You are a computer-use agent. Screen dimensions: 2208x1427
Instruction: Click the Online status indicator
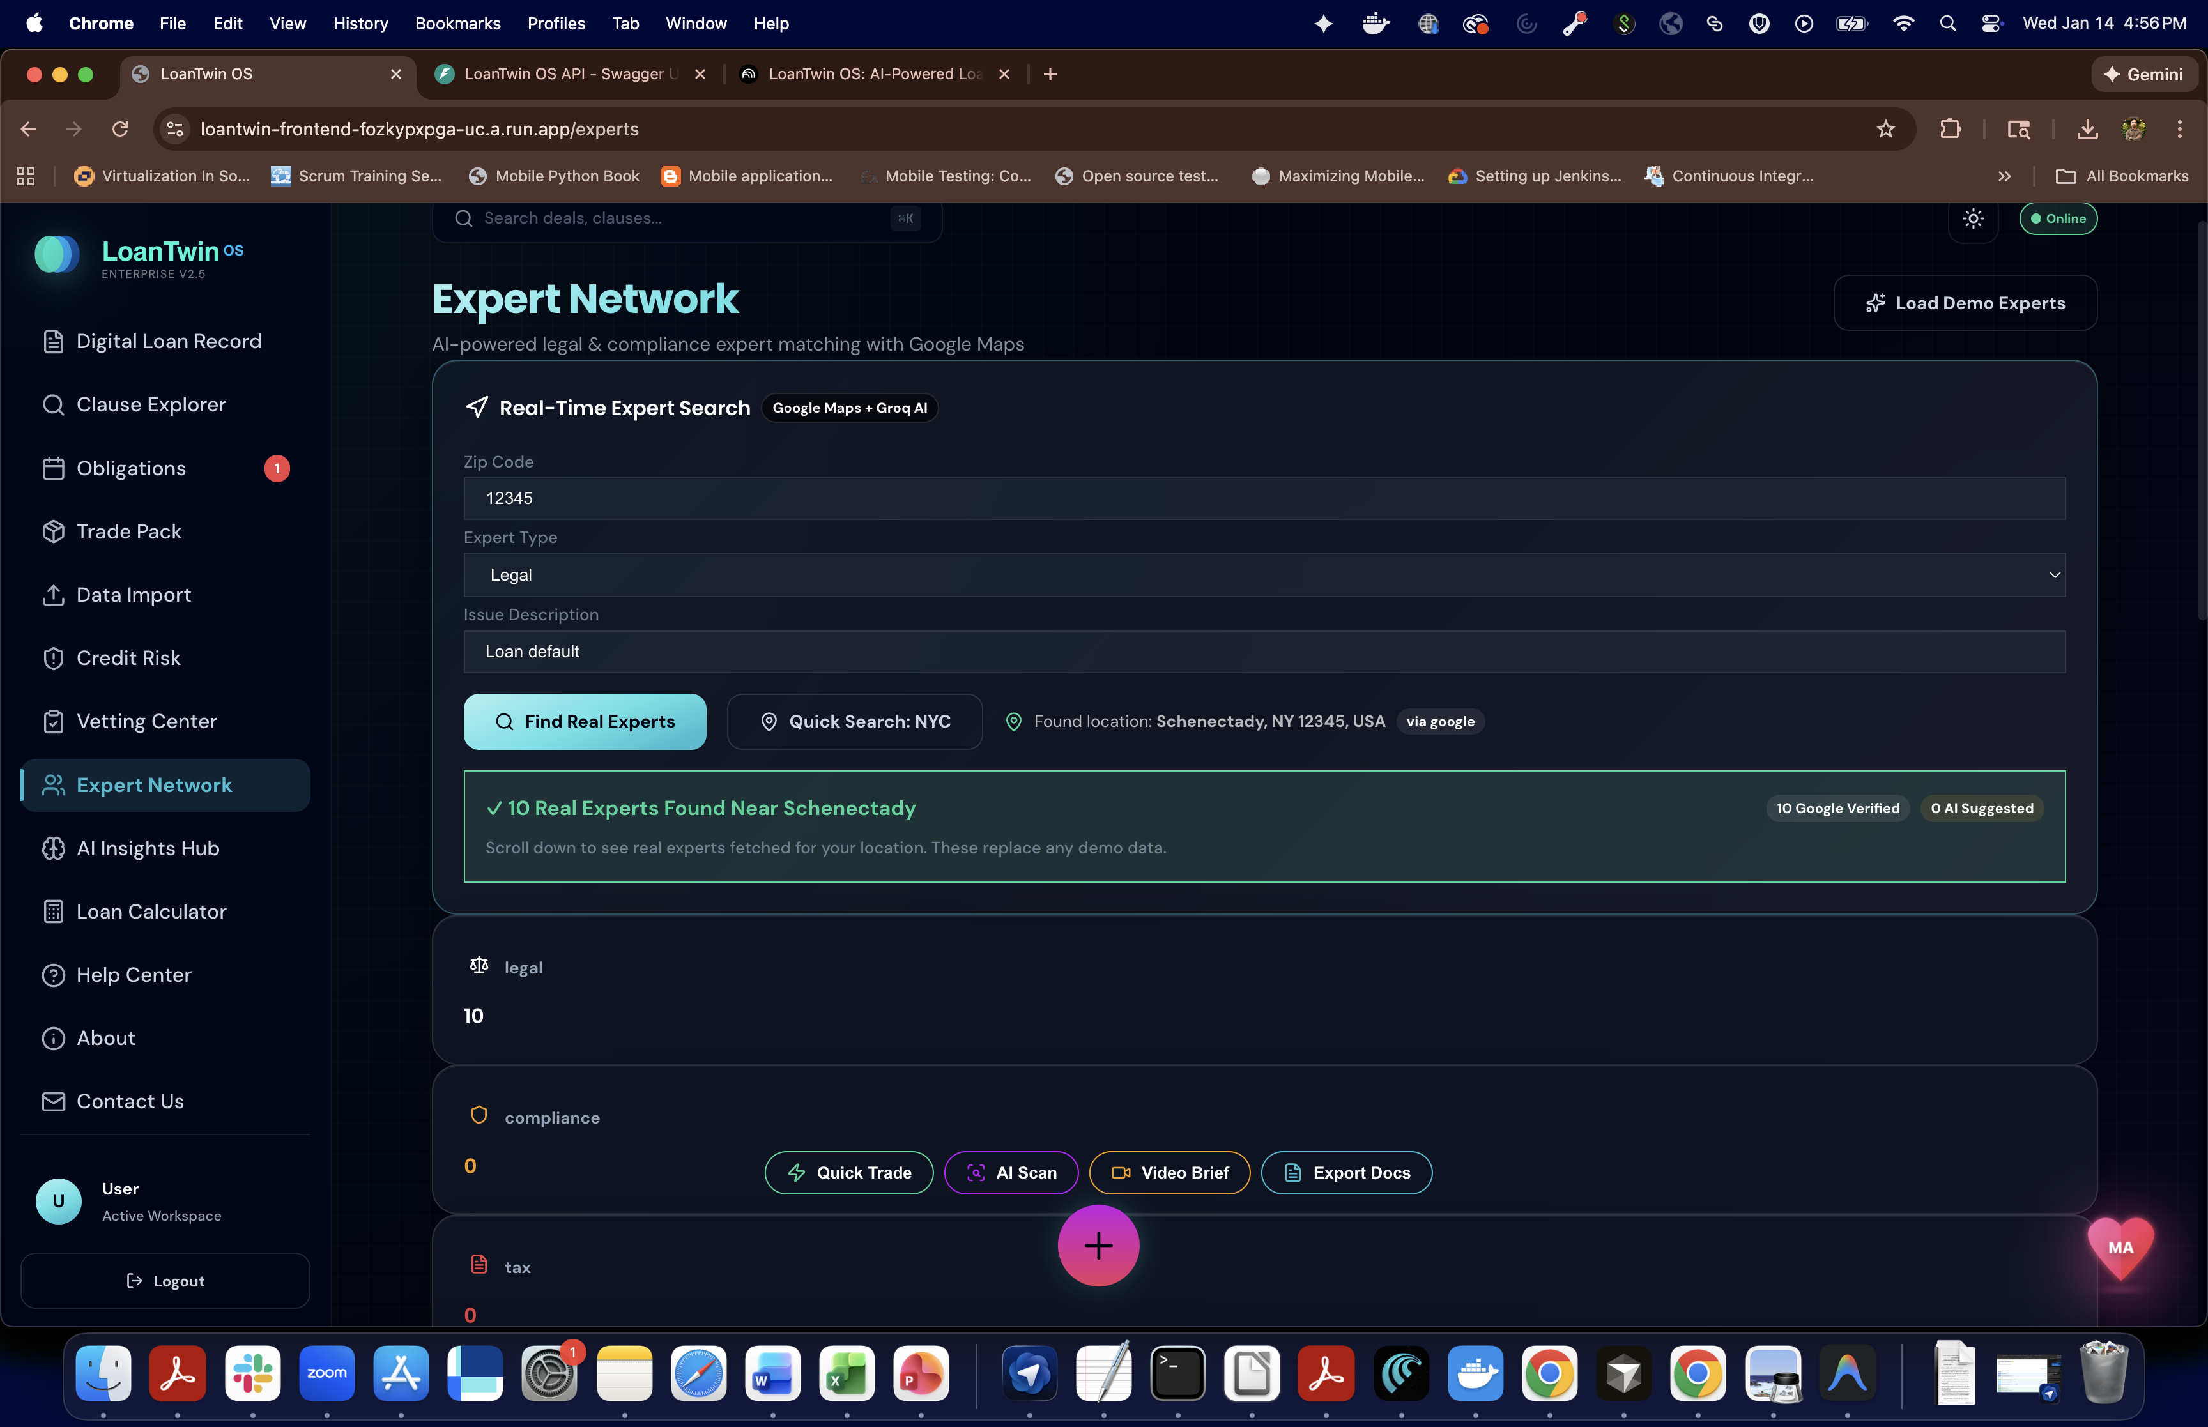point(2058,218)
